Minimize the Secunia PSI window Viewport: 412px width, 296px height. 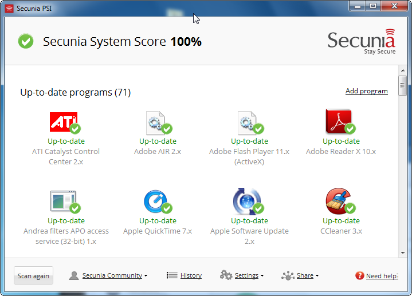(x=358, y=6)
